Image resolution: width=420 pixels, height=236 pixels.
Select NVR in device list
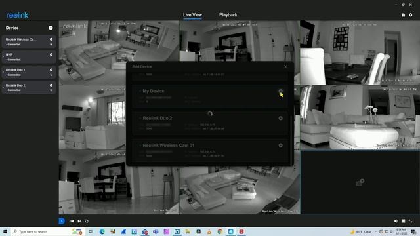29,57
